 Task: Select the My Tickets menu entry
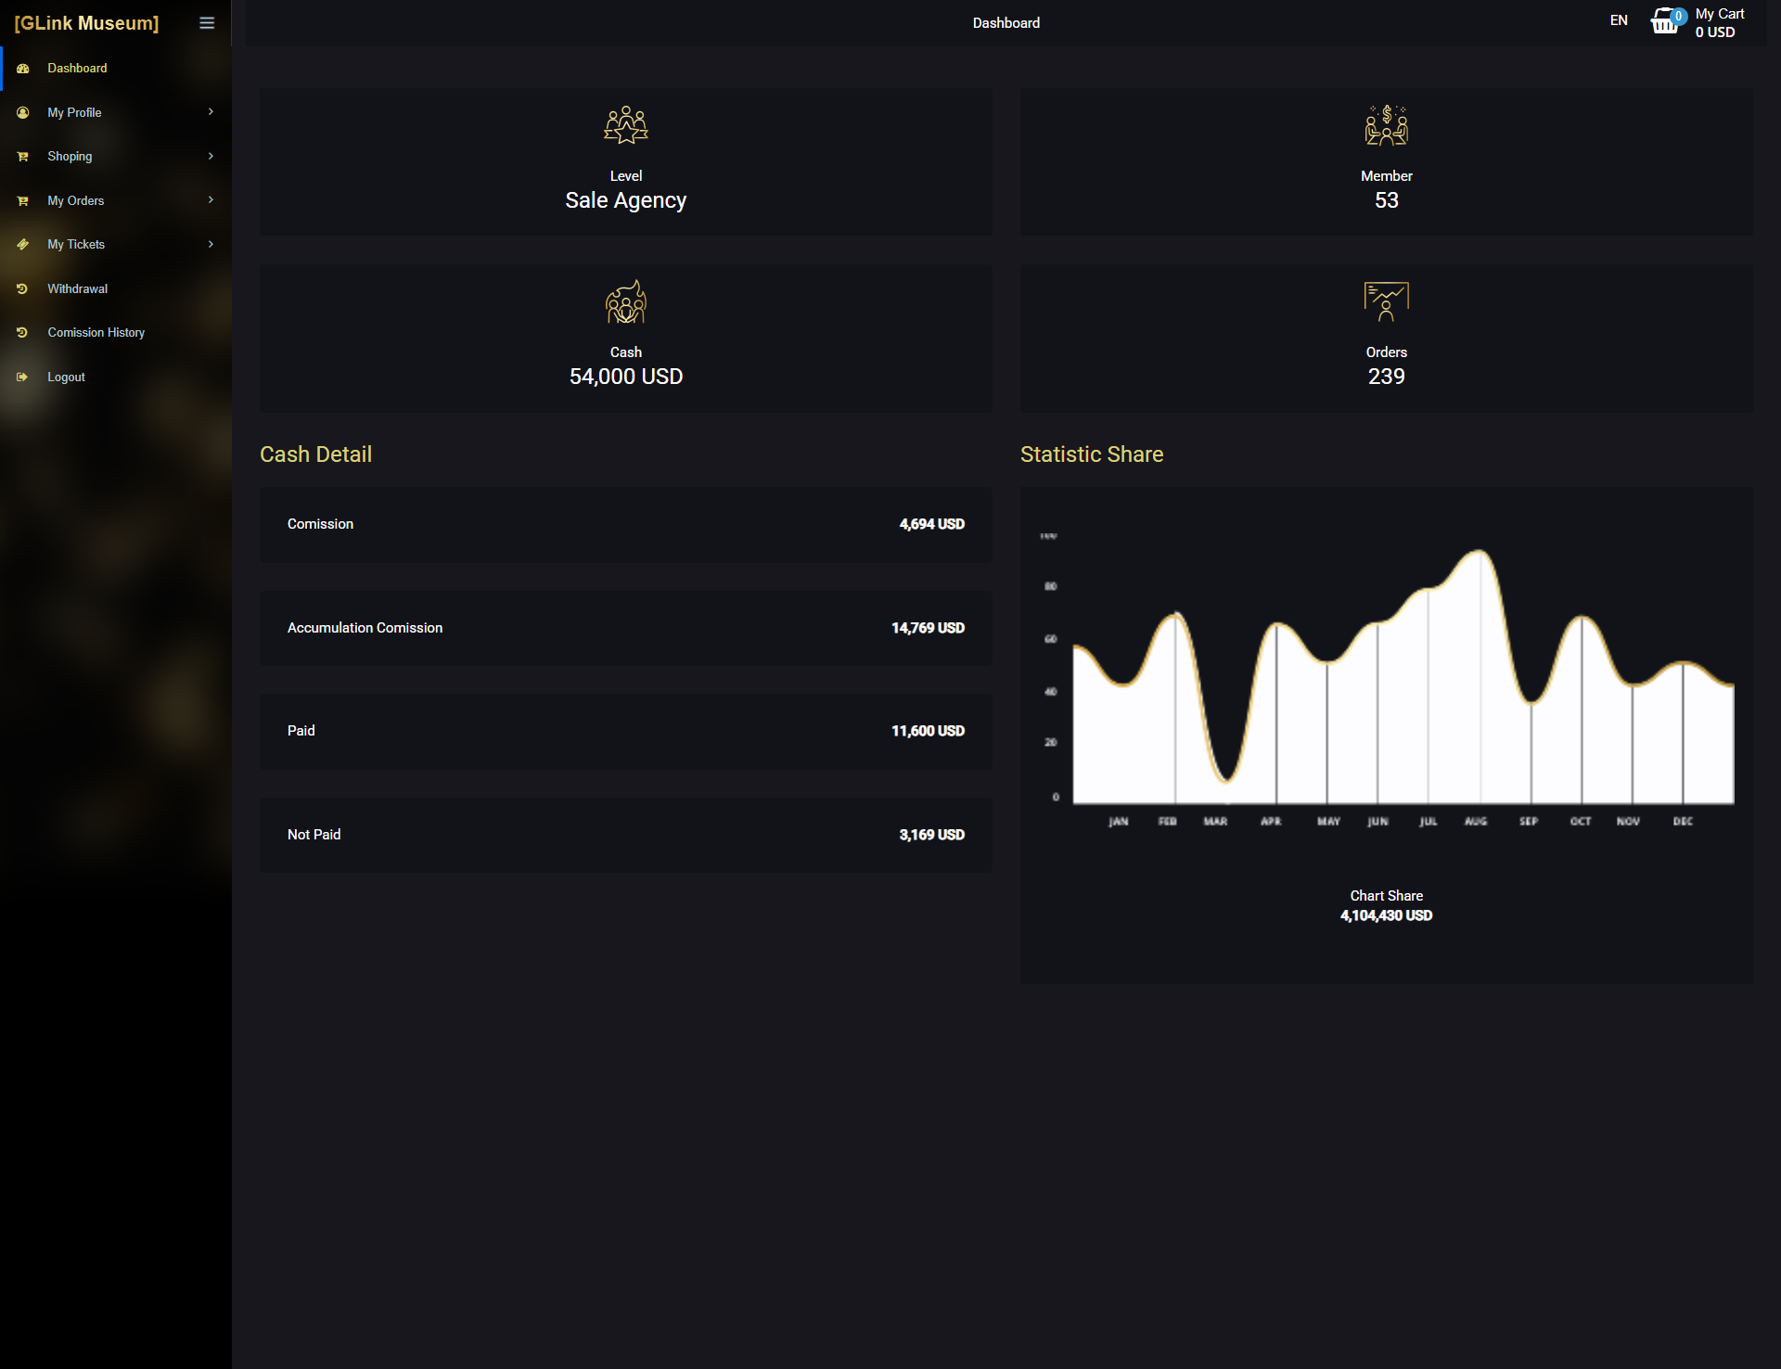(76, 245)
